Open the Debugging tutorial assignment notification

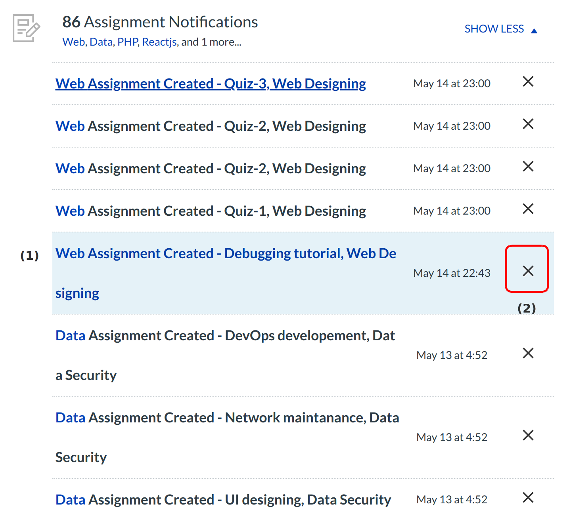tap(226, 254)
